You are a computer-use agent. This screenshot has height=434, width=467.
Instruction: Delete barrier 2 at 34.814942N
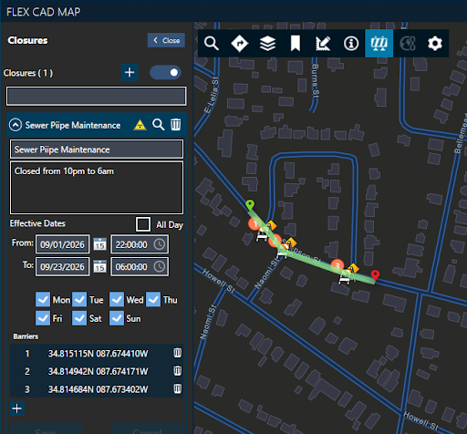pyautogui.click(x=178, y=371)
